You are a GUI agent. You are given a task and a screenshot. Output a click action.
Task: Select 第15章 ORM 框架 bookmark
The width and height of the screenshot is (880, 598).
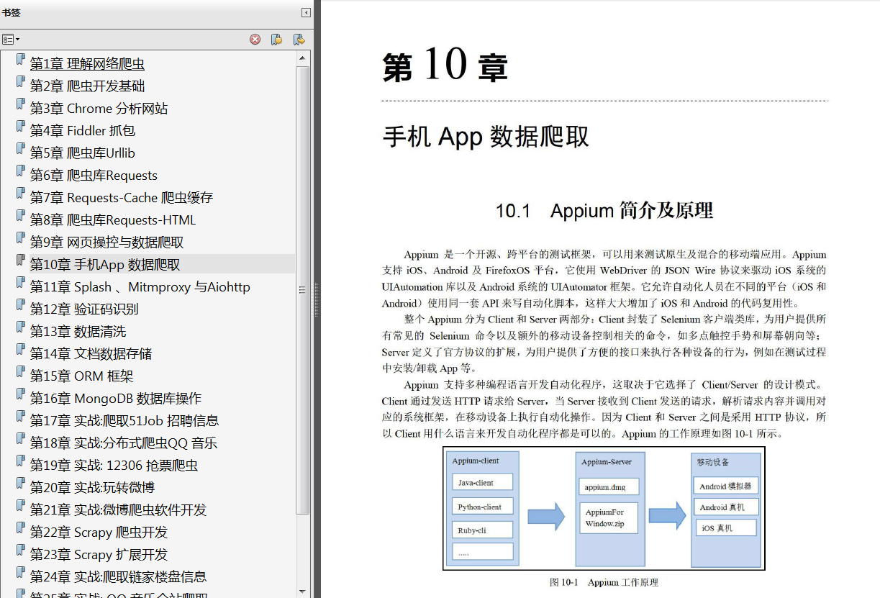click(81, 376)
